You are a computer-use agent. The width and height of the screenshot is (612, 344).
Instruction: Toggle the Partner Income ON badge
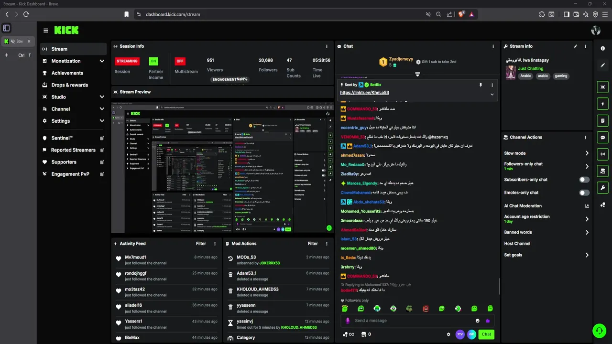pyautogui.click(x=153, y=61)
